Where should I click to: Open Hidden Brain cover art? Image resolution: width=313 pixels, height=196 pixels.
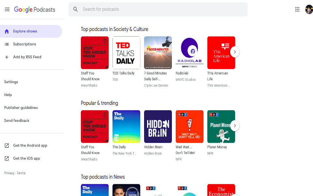(158, 127)
